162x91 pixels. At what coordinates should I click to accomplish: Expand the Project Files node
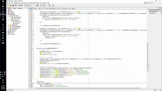coord(9,30)
